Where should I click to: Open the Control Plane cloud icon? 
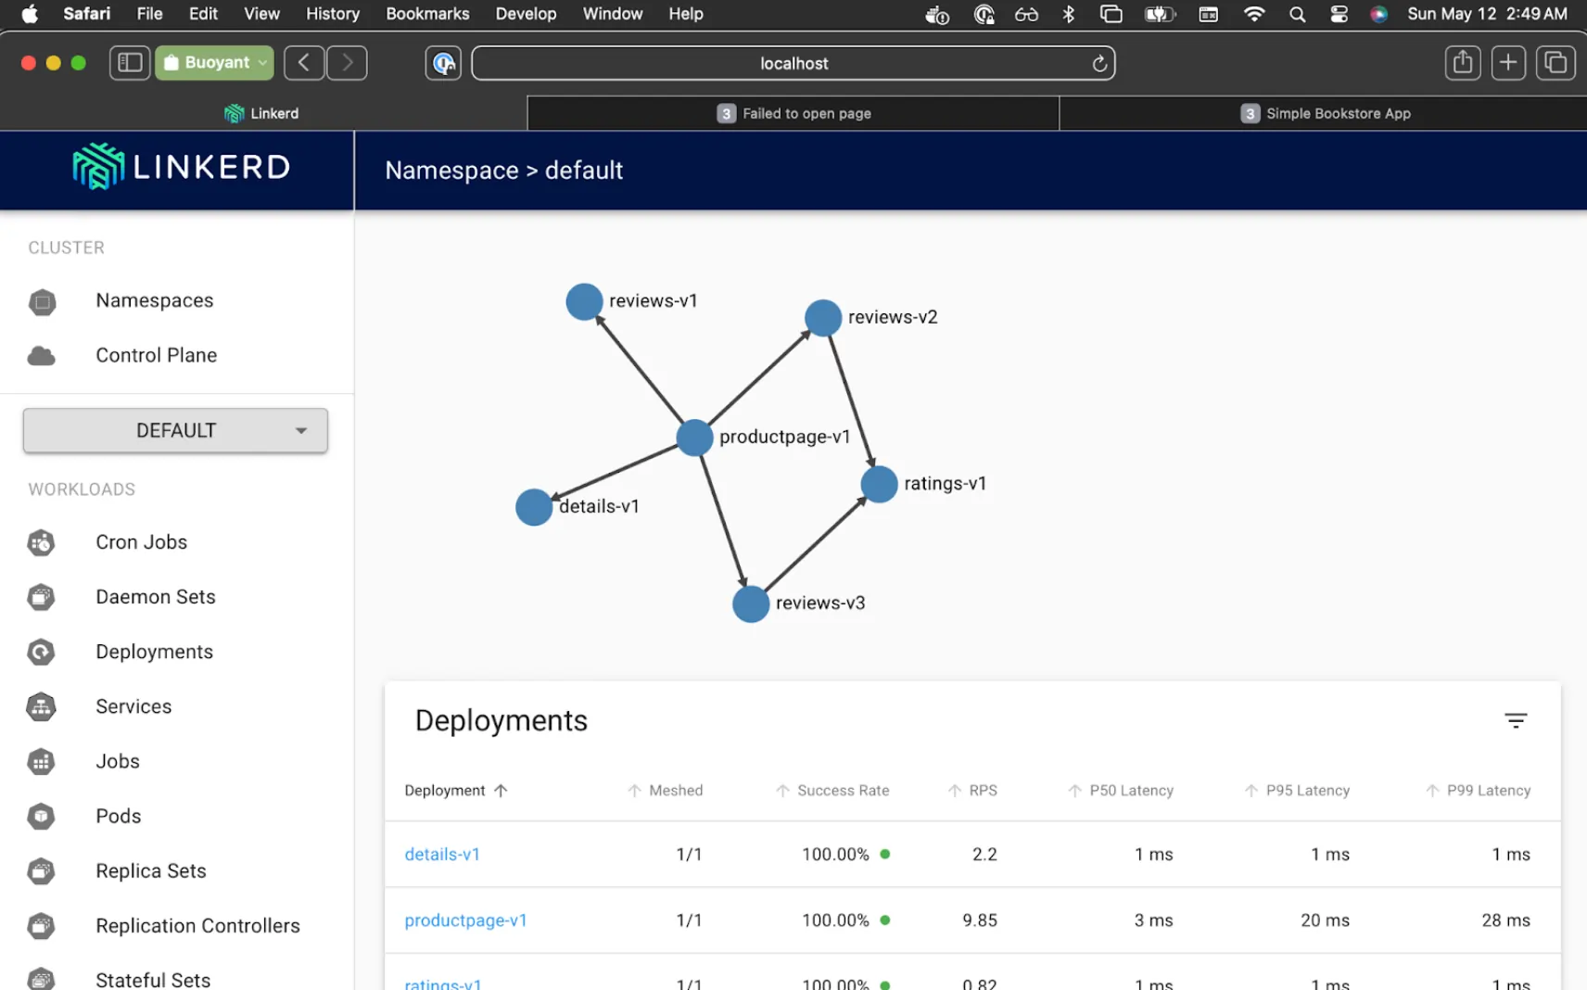(x=42, y=356)
